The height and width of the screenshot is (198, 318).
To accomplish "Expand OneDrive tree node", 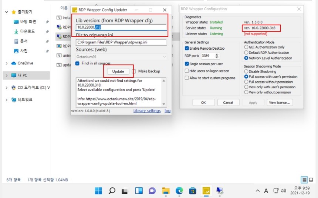I will pos(7,63).
